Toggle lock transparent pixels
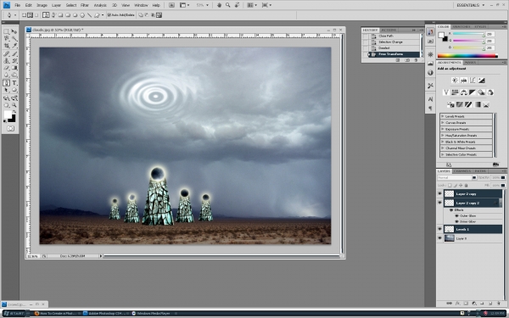This screenshot has height=318, width=509. point(450,185)
